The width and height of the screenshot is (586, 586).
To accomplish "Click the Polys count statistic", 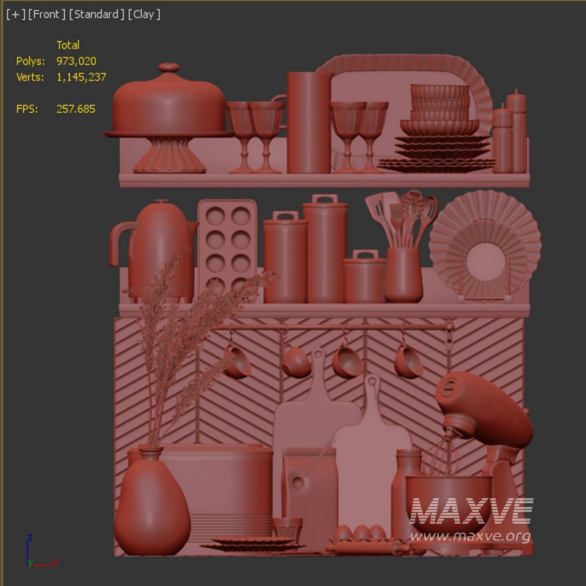I will [75, 62].
